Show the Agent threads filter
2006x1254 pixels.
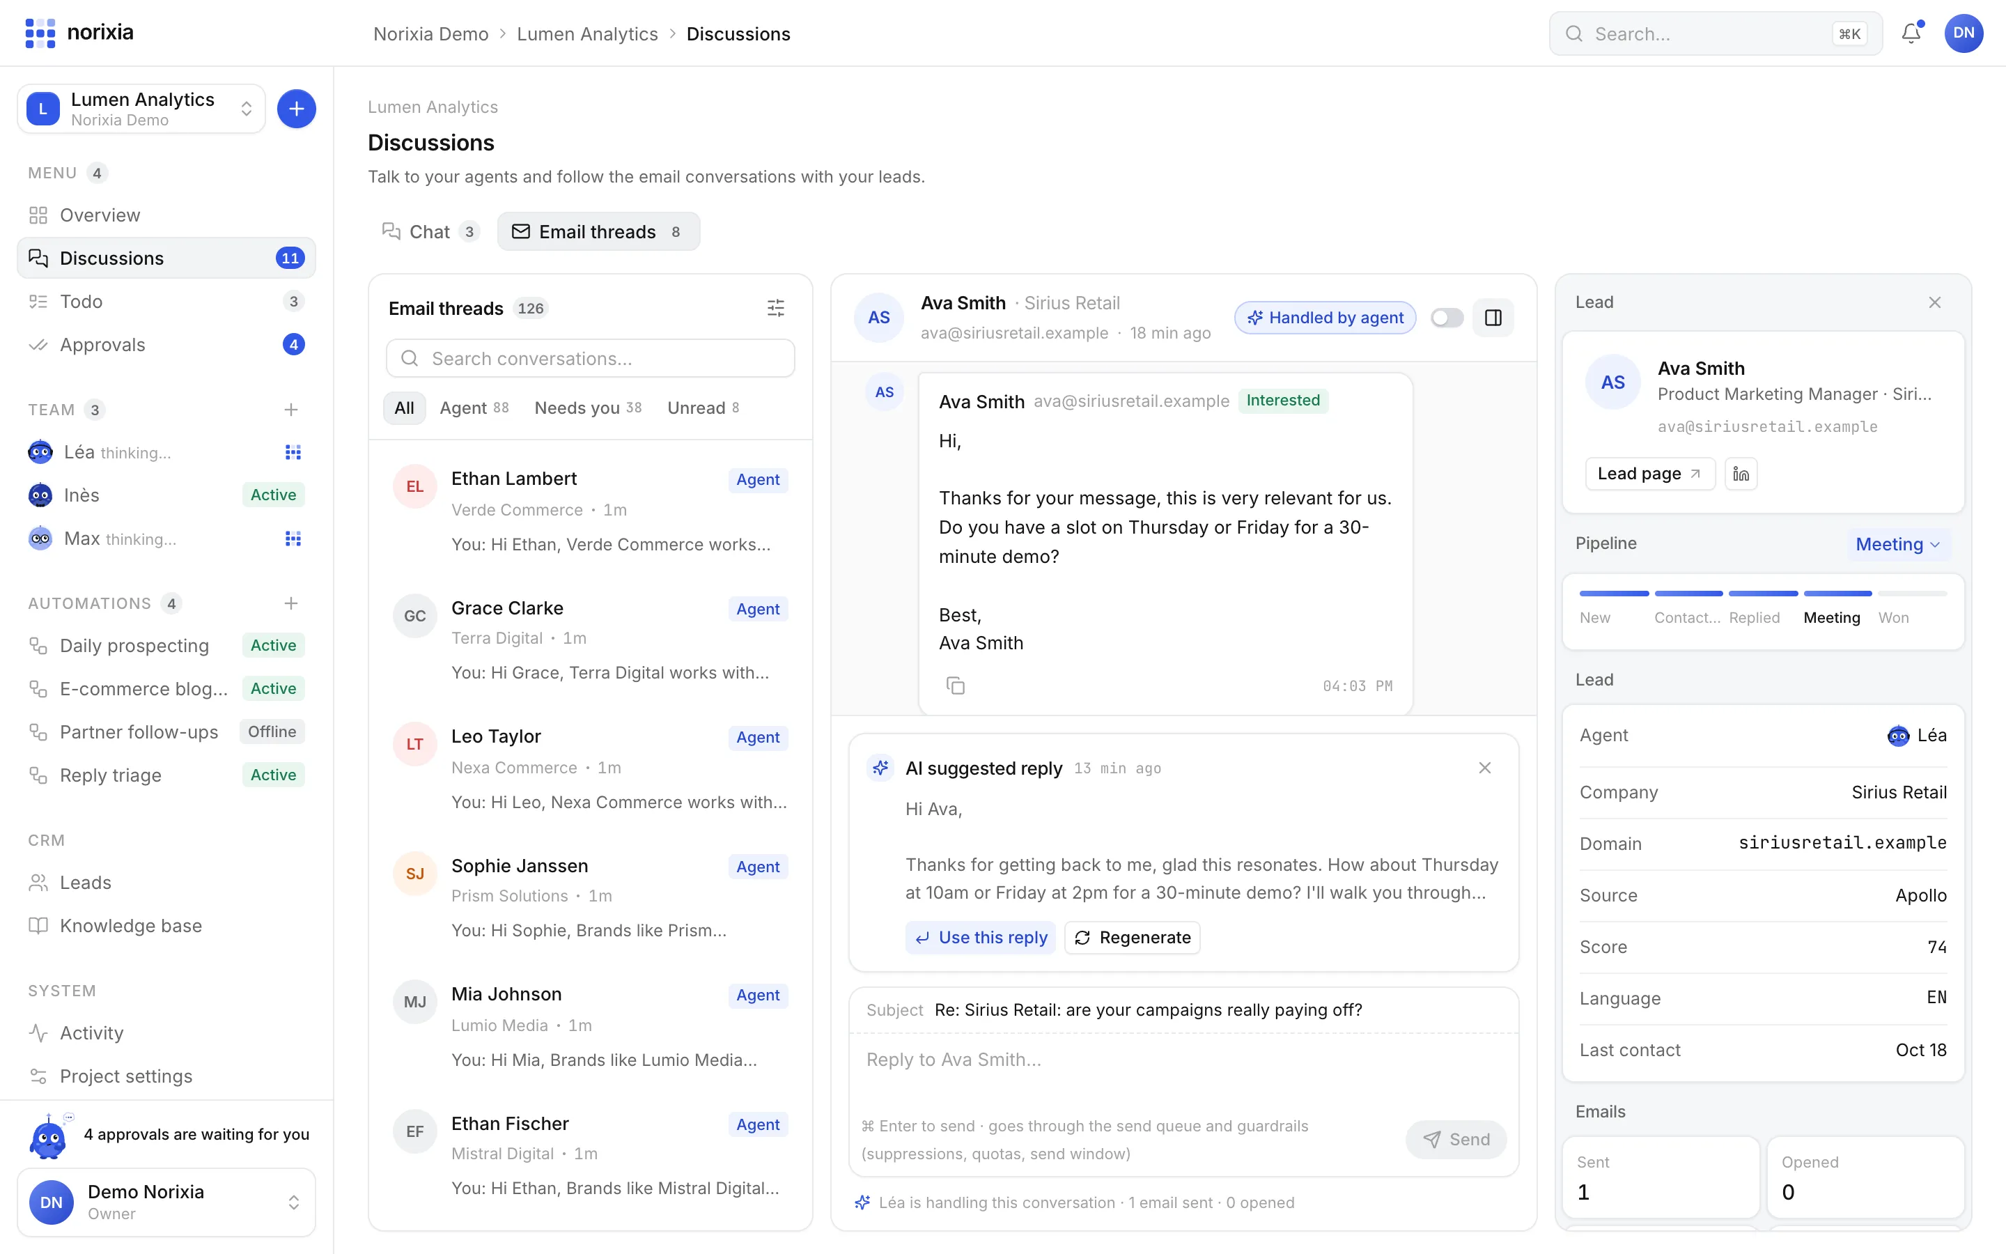pyautogui.click(x=474, y=408)
